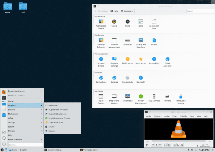
Task: Toggle shuffle playback in VLC
Action: (x=182, y=145)
